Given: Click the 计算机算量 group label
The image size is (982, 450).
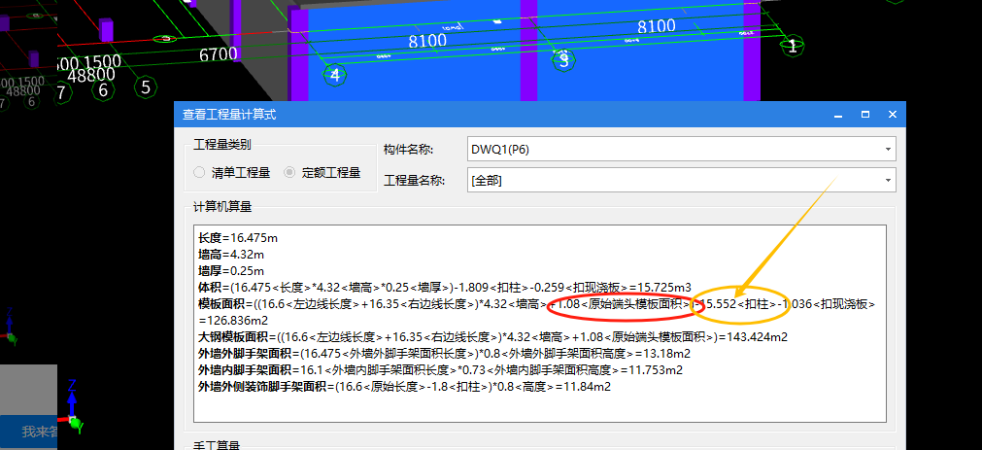Looking at the screenshot, I should [223, 207].
